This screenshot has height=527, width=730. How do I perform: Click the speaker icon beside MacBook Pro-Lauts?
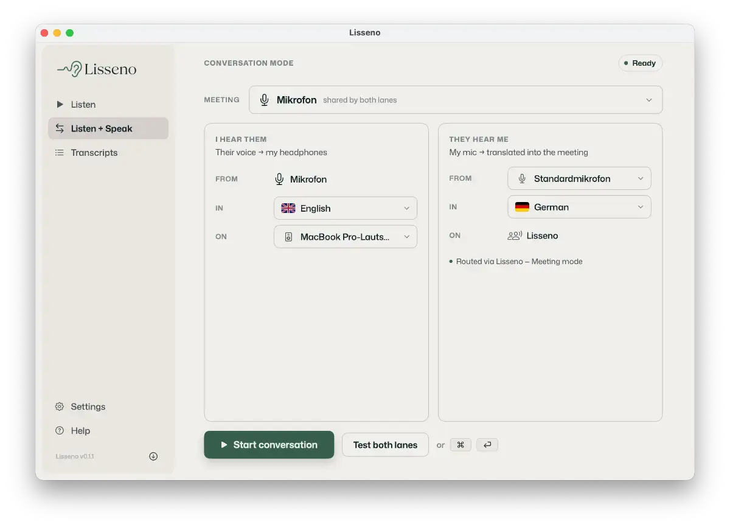(289, 237)
